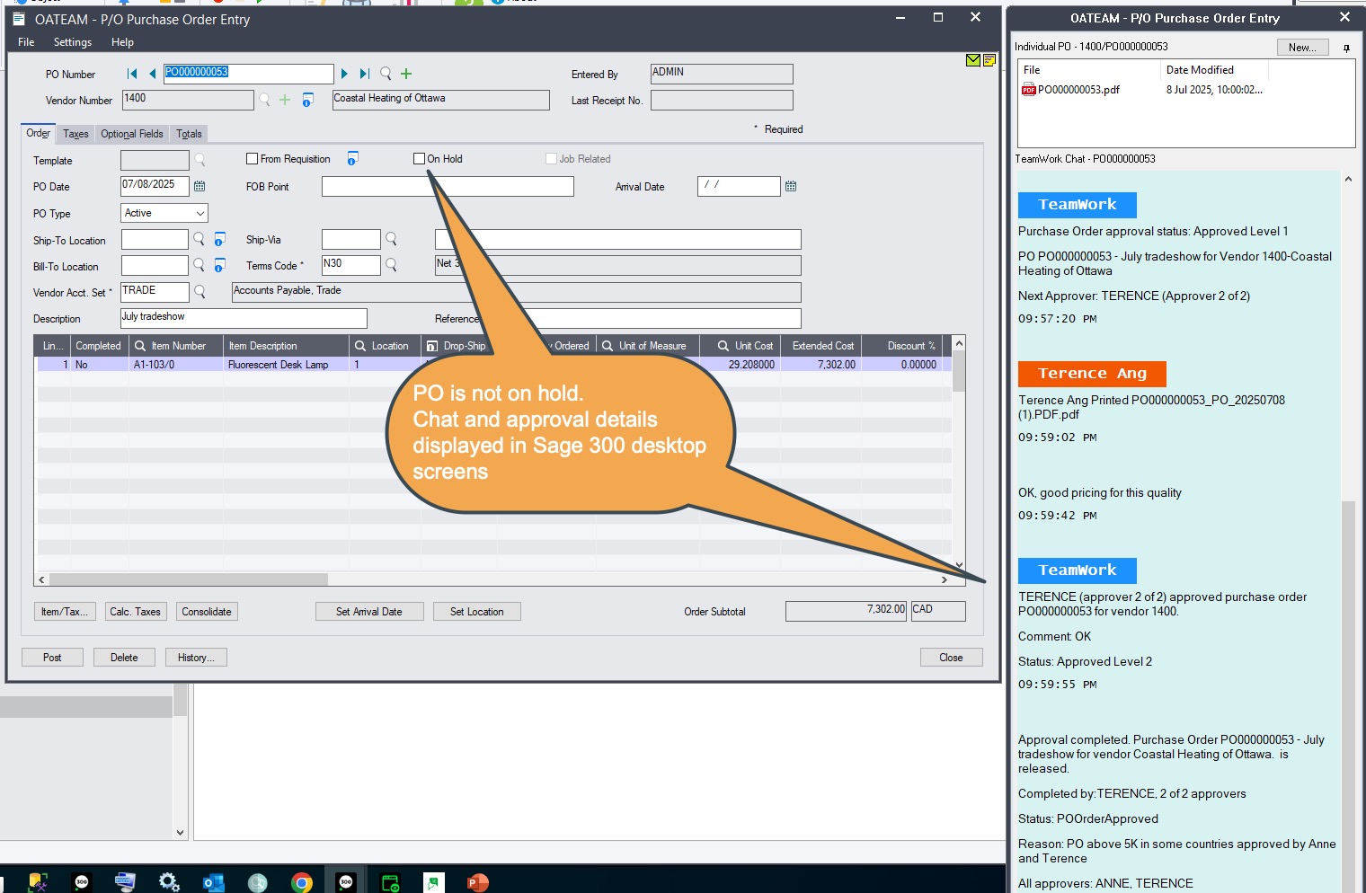Open PO000000053.pdf file icon
The height and width of the screenshot is (893, 1366).
point(1029,89)
